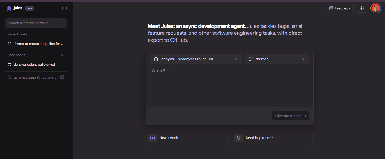Open the master branch dropdown
This screenshot has width=385, height=159.
(277, 59)
